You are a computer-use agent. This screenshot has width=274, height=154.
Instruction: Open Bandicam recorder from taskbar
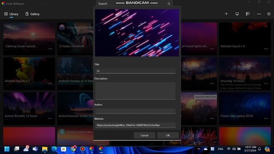coord(83,149)
